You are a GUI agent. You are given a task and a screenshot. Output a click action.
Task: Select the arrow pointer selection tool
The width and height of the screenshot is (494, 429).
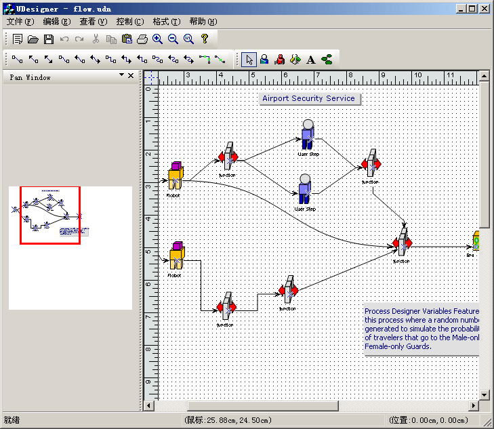pyautogui.click(x=249, y=60)
